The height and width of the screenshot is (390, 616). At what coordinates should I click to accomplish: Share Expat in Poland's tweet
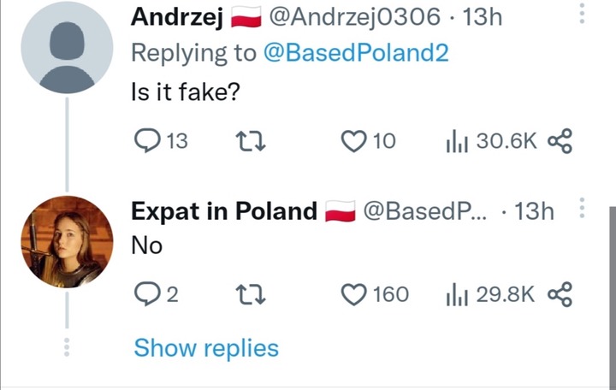[559, 294]
